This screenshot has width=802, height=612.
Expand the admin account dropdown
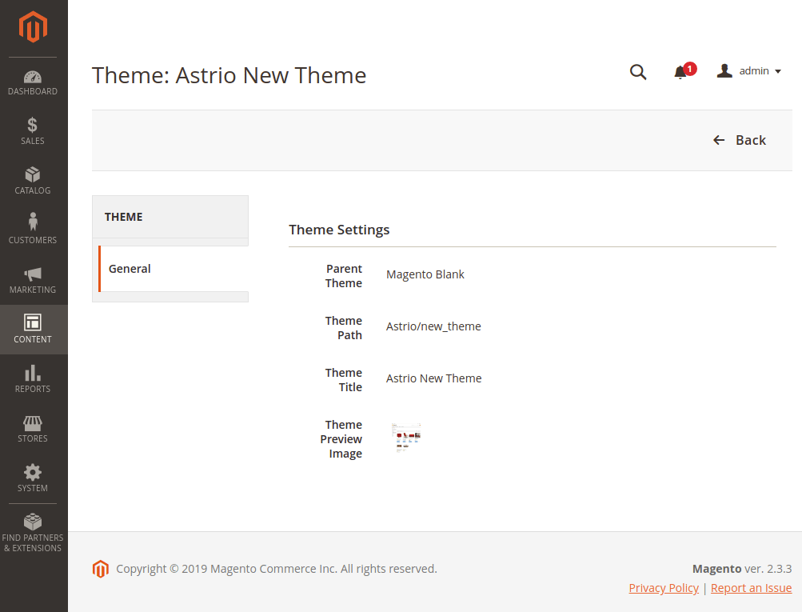pyautogui.click(x=749, y=71)
